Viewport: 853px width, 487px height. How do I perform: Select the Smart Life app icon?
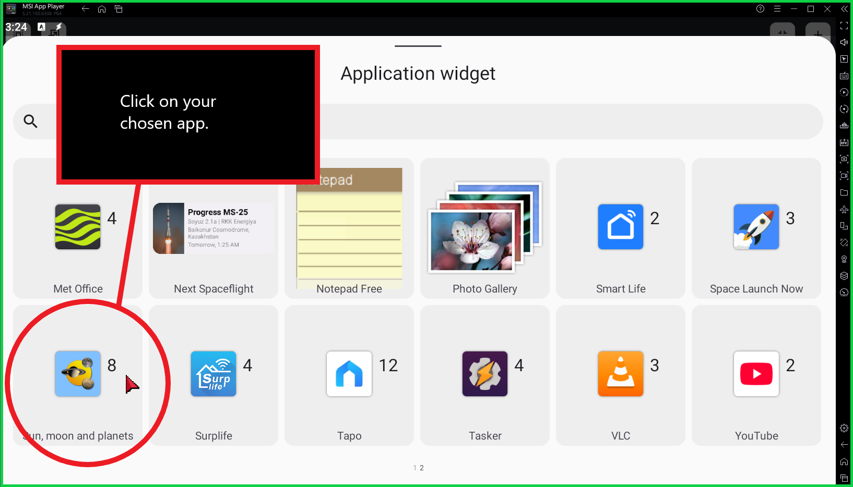tap(621, 227)
